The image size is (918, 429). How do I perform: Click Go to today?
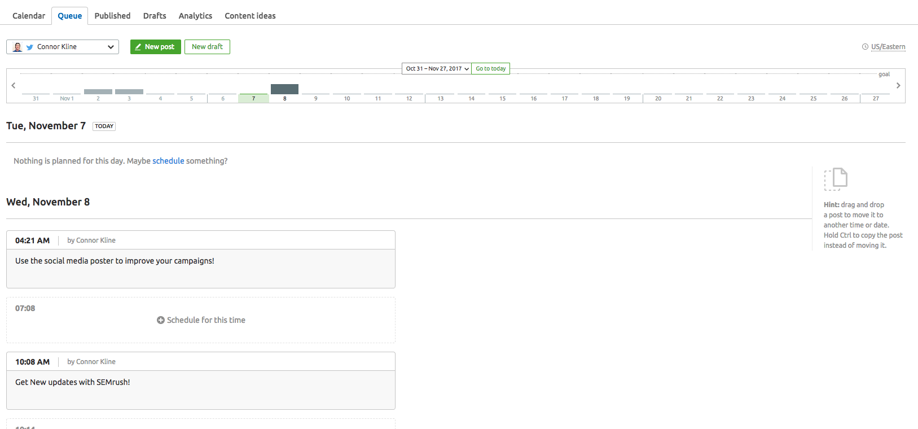(x=491, y=69)
